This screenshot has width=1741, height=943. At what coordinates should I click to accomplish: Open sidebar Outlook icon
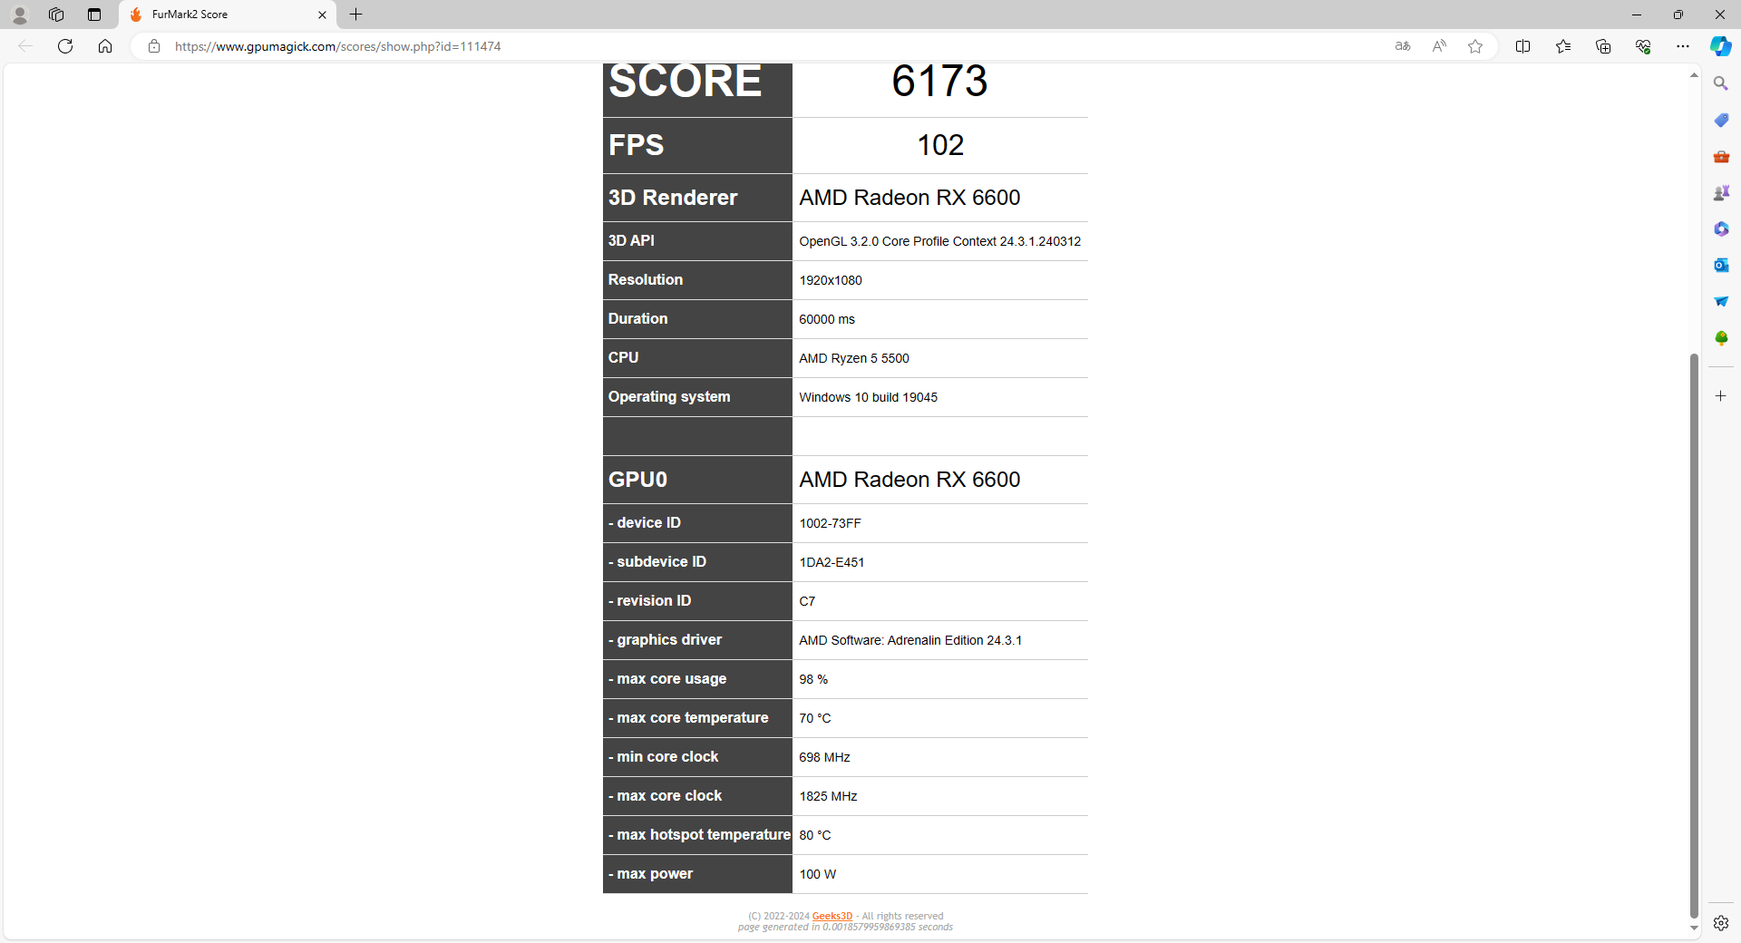pos(1721,265)
